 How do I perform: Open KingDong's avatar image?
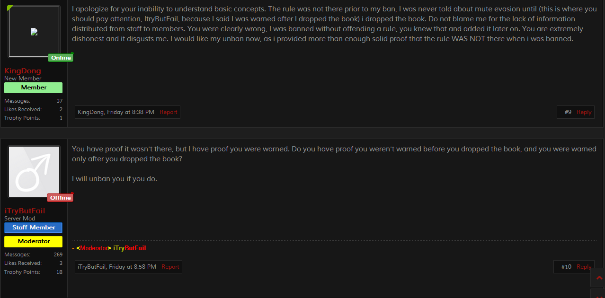point(34,32)
